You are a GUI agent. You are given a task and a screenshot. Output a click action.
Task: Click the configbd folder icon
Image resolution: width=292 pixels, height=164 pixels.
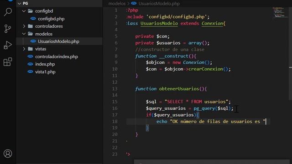30,11
